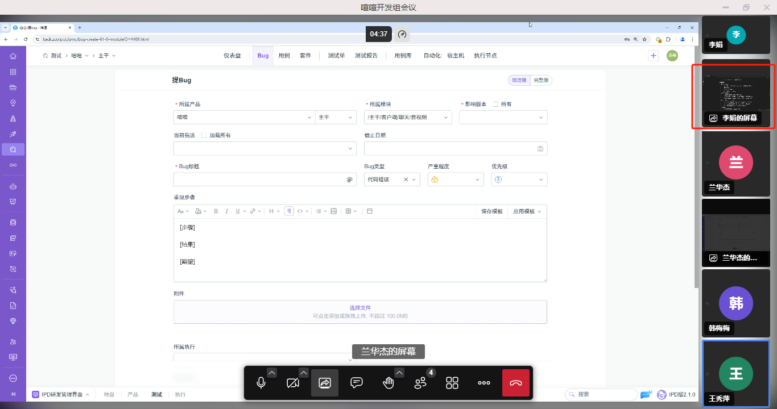Expand the 所属模块 dropdown
The image size is (777, 409).
407,118
